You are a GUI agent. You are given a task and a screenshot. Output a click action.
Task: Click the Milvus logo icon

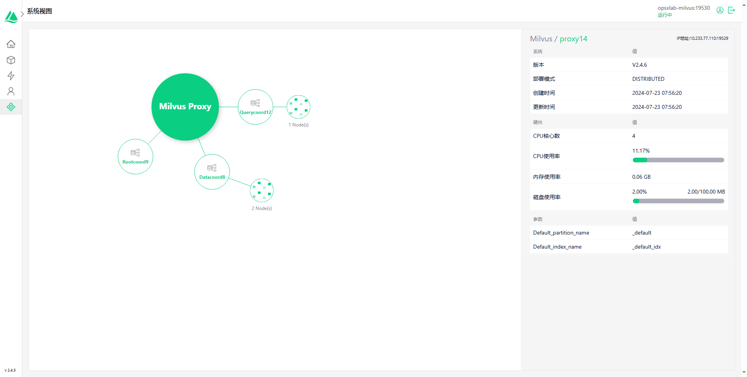pos(11,17)
